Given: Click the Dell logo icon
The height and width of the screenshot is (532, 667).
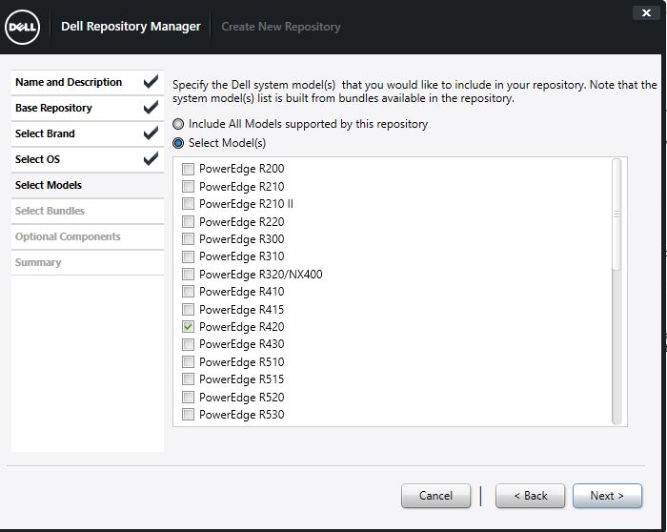Looking at the screenshot, I should 23,27.
